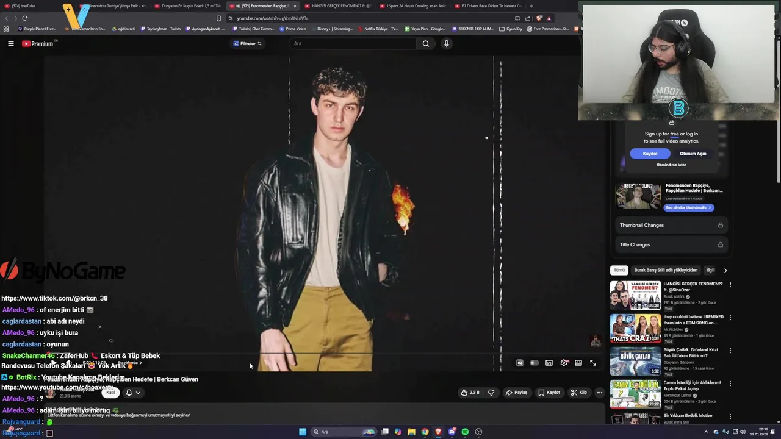Click in the Ara search field
Image resolution: width=781 pixels, height=439 pixels.
click(x=354, y=43)
